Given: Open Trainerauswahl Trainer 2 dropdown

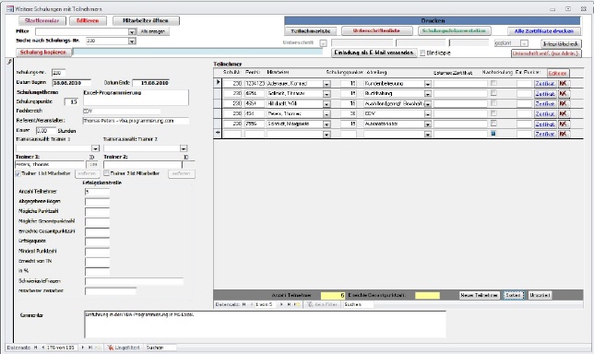Looking at the screenshot, I should click(184, 148).
